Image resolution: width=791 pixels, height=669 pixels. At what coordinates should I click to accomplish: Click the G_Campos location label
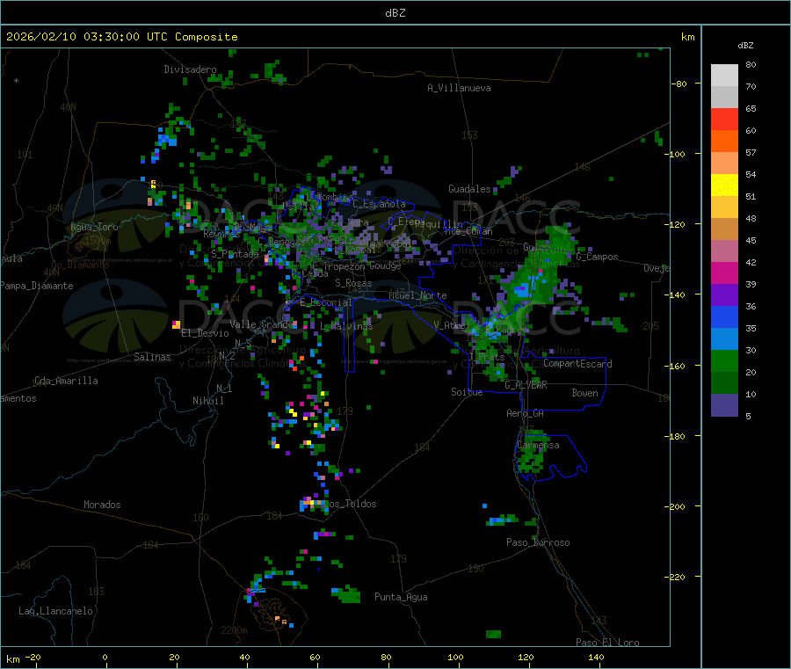(598, 257)
